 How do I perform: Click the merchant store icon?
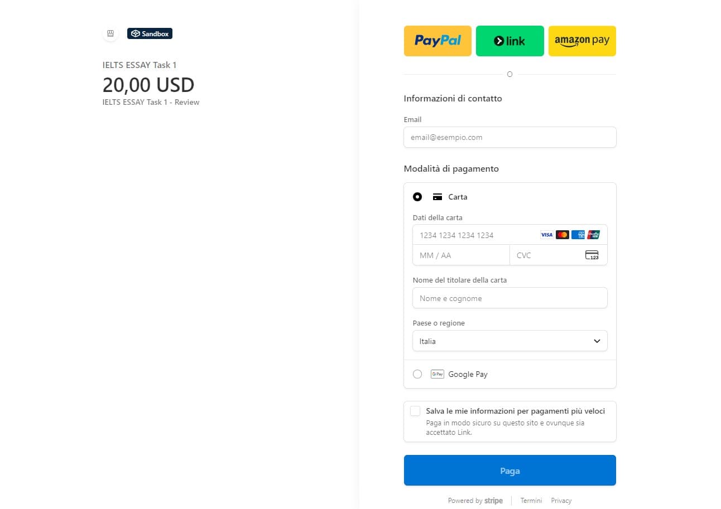(x=110, y=34)
